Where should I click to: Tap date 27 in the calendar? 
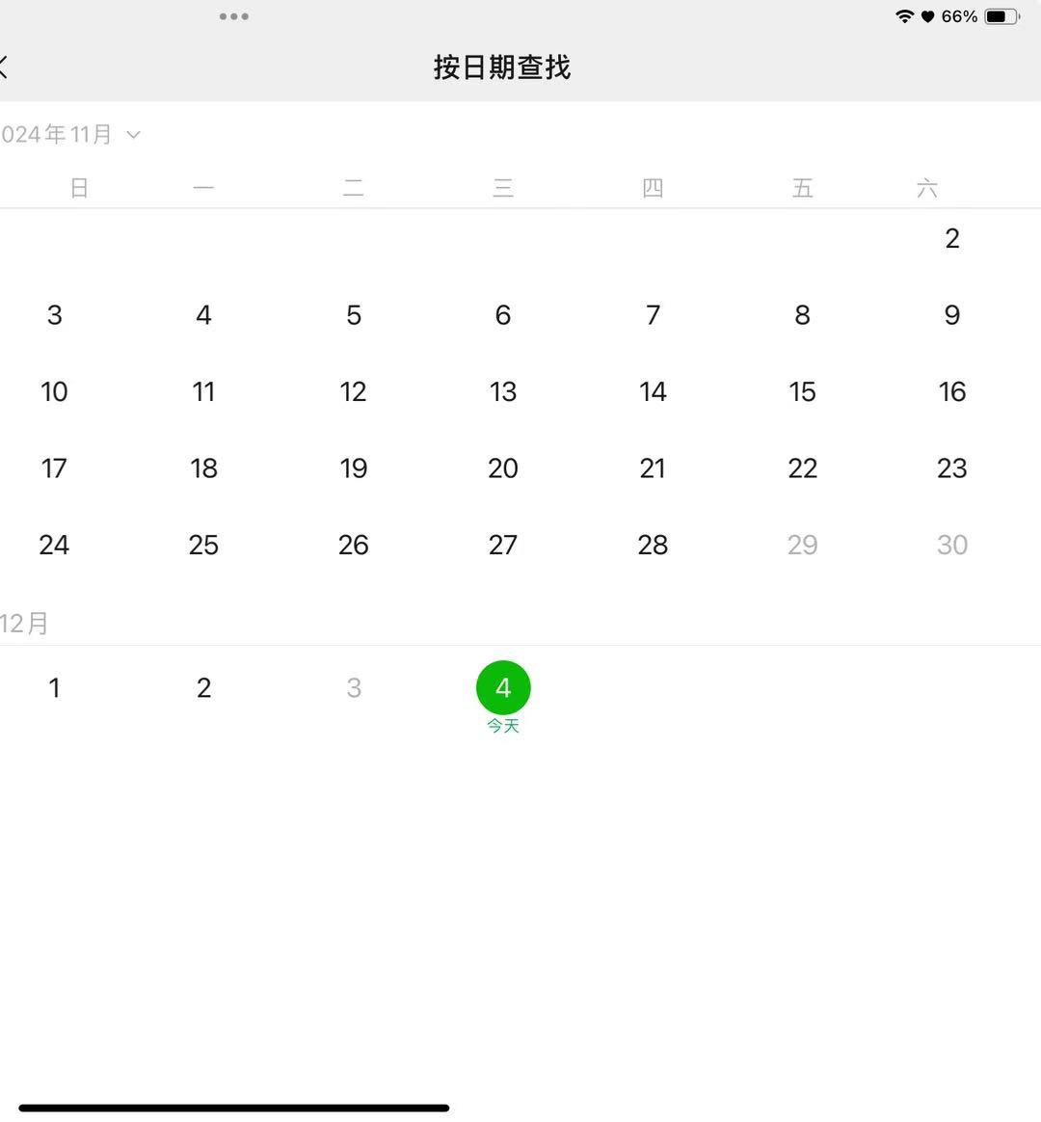[503, 545]
